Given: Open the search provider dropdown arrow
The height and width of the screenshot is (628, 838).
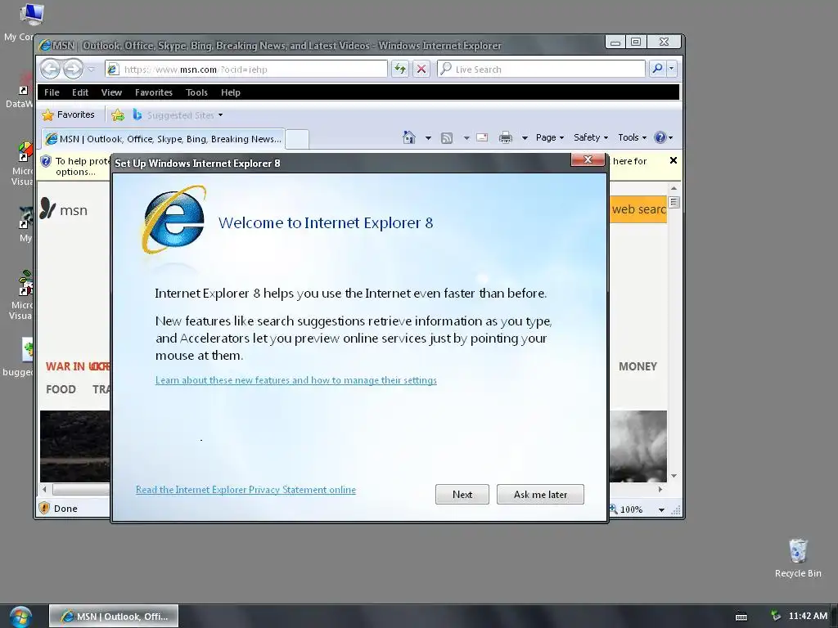Looking at the screenshot, I should [x=671, y=69].
